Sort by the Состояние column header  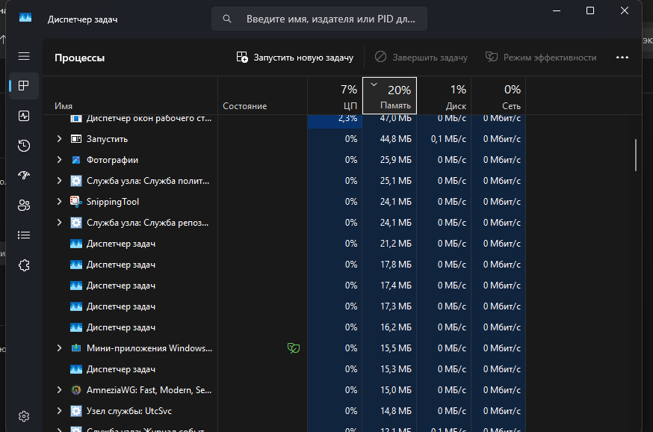click(262, 96)
